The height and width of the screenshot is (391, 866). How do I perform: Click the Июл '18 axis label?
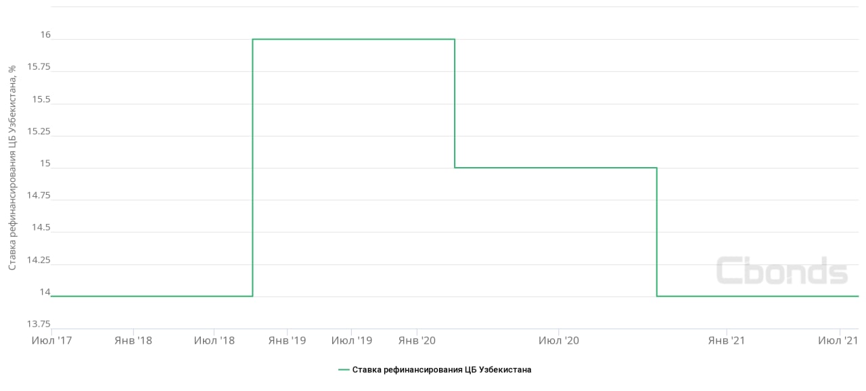(x=214, y=340)
